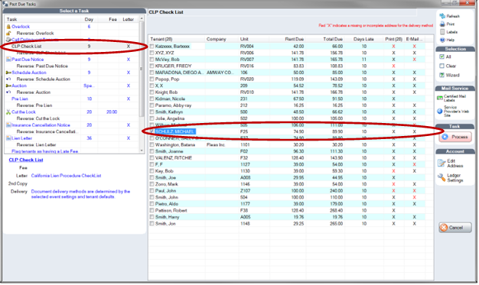Click the Clear selection checkbox

coord(442,66)
